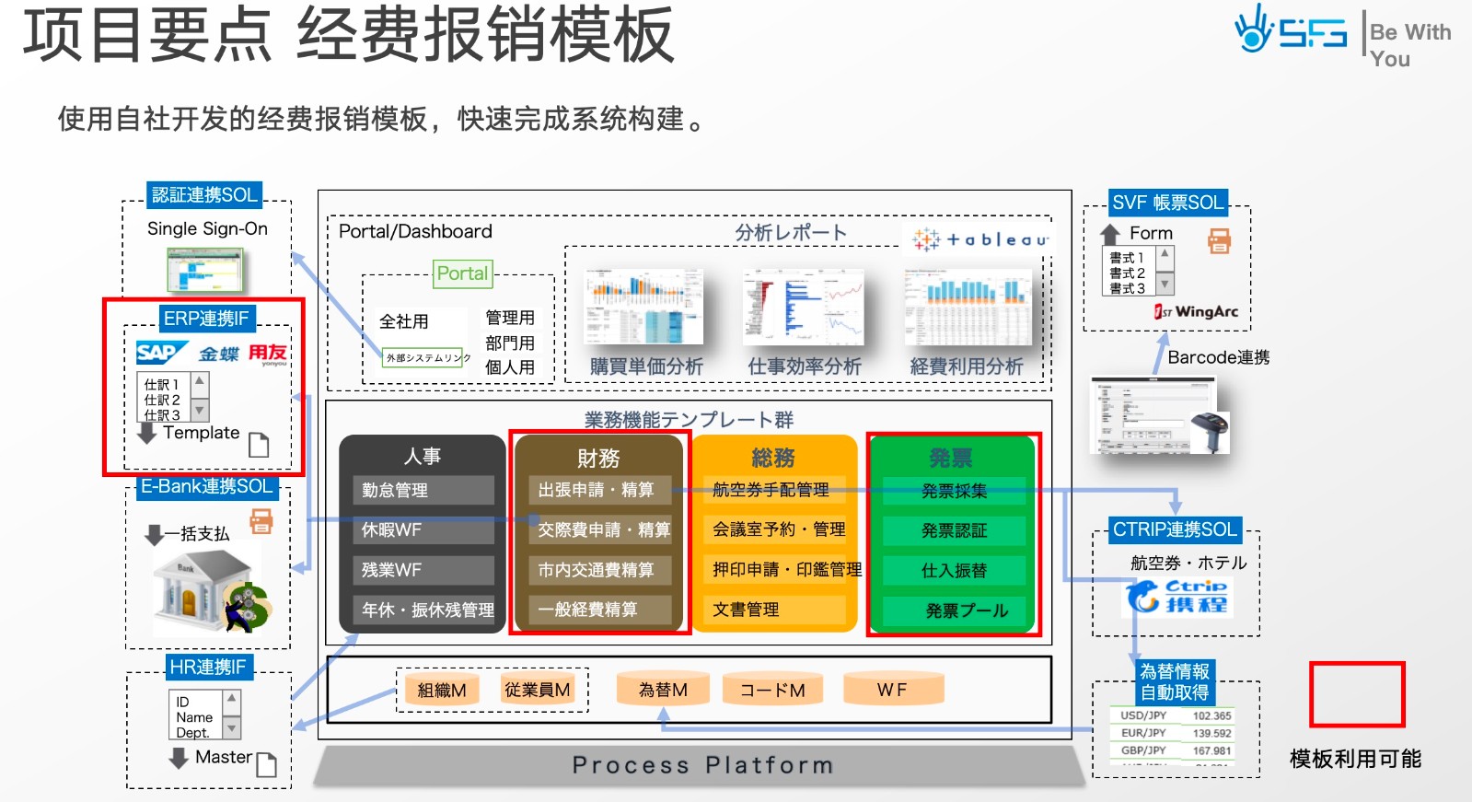Select the 発票 module header
This screenshot has width=1472, height=802.
951,458
